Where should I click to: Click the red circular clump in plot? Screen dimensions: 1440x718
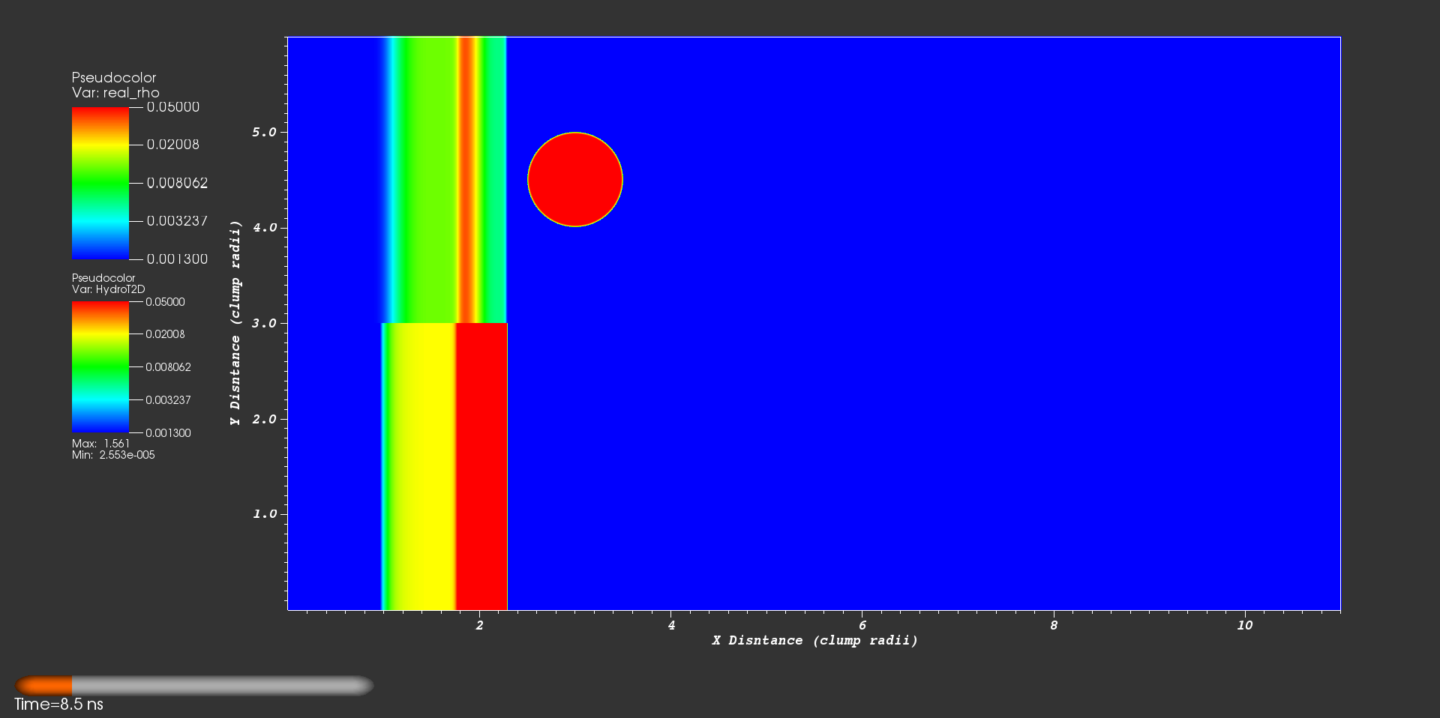575,180
